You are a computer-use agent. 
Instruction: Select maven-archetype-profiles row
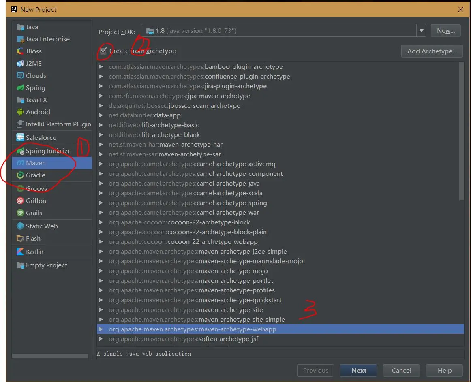point(280,290)
